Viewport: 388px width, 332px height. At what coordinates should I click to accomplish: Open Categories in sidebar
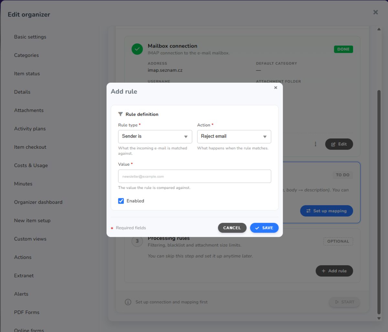coord(27,55)
